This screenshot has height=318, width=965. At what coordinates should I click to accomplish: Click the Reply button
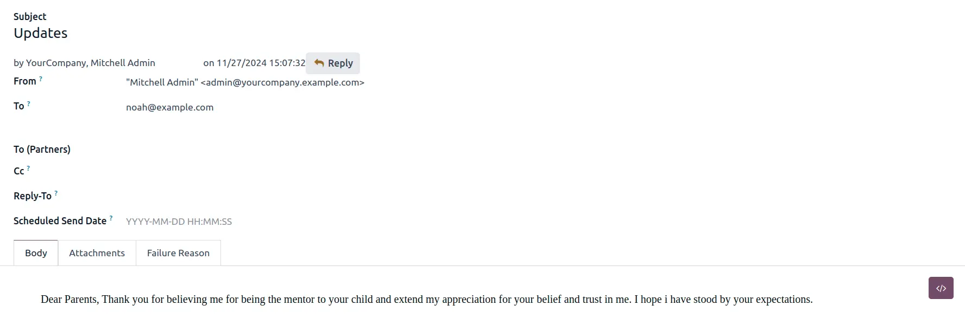tap(333, 63)
